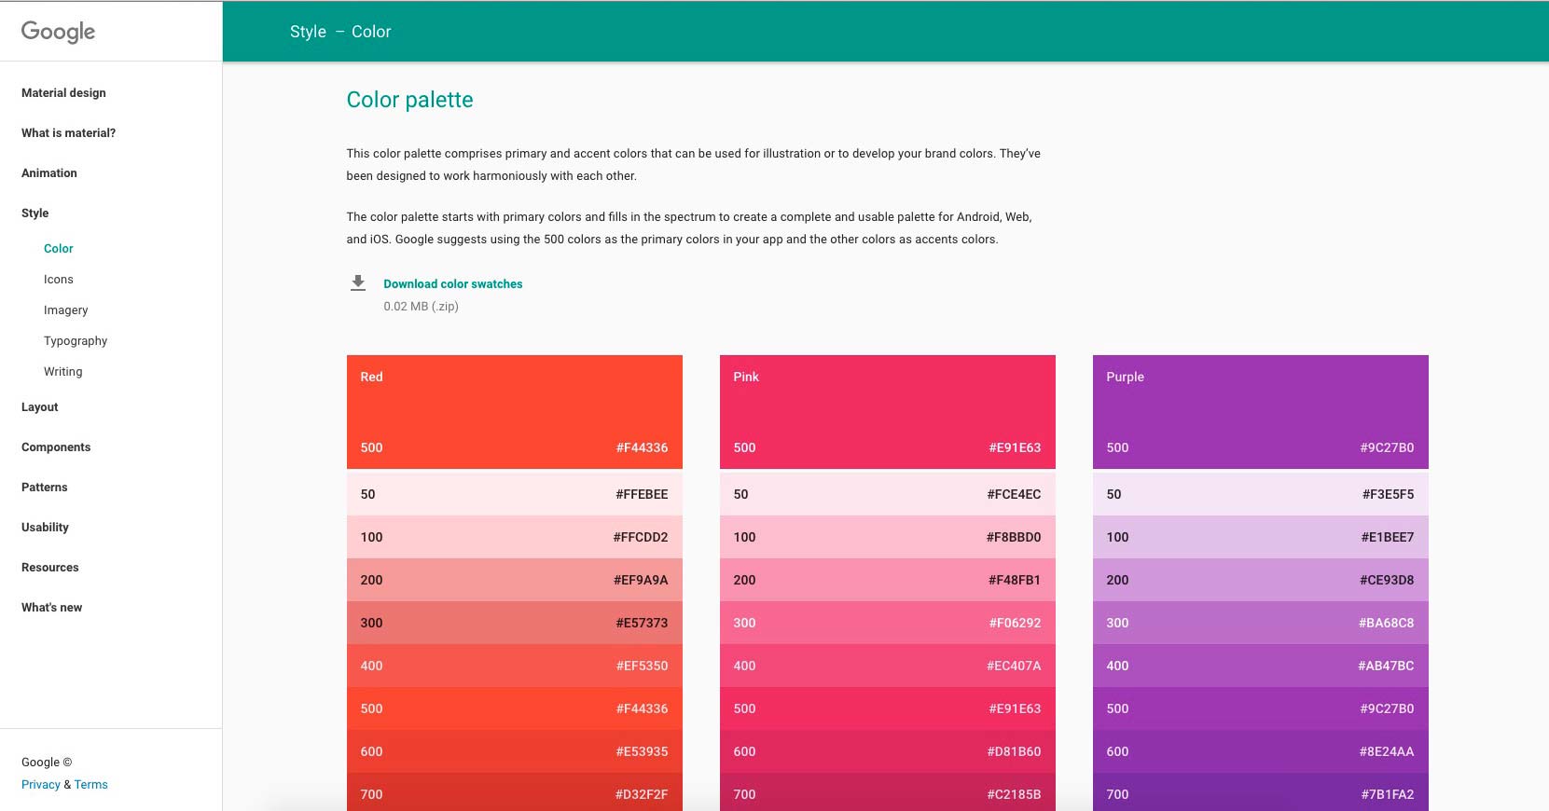Pick Red 200 swatch #EF9A9A
1549x811 pixels.
(515, 580)
